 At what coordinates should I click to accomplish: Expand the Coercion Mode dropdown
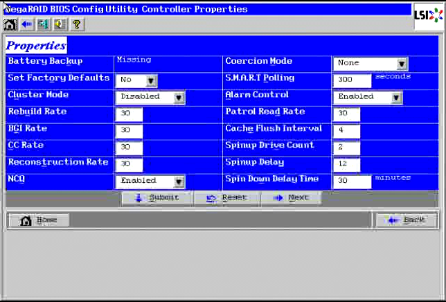pyautogui.click(x=402, y=64)
